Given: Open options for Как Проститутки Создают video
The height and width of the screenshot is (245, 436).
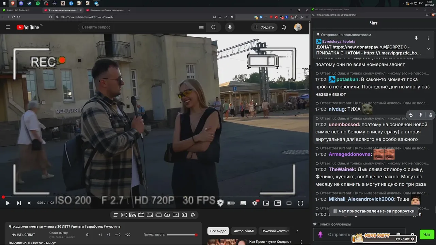Looking at the screenshot, I should pos(301,242).
